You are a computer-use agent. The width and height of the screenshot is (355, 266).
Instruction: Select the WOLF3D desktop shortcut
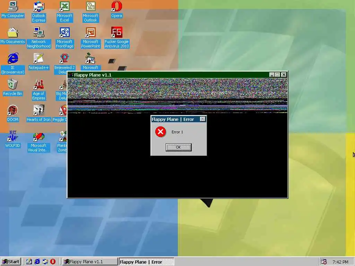(x=13, y=140)
